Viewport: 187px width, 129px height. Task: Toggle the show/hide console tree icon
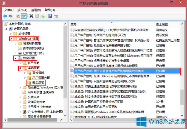[24, 16]
